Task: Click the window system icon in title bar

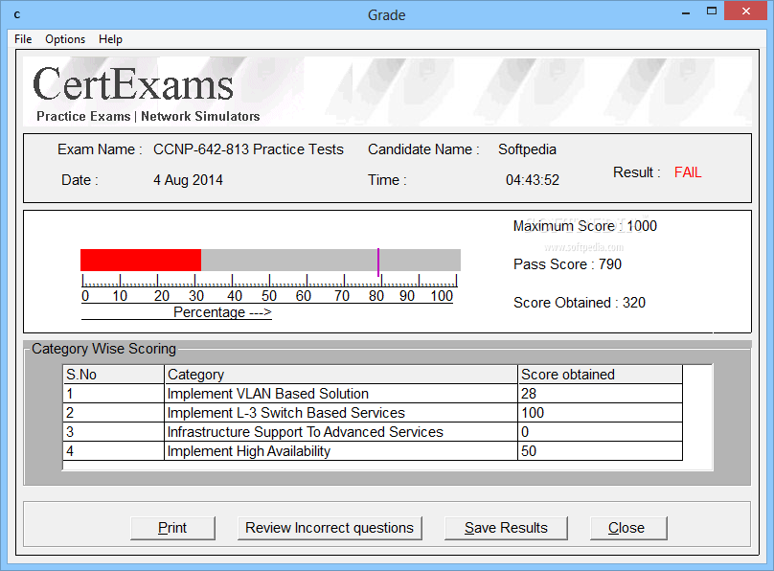Action: [x=17, y=14]
